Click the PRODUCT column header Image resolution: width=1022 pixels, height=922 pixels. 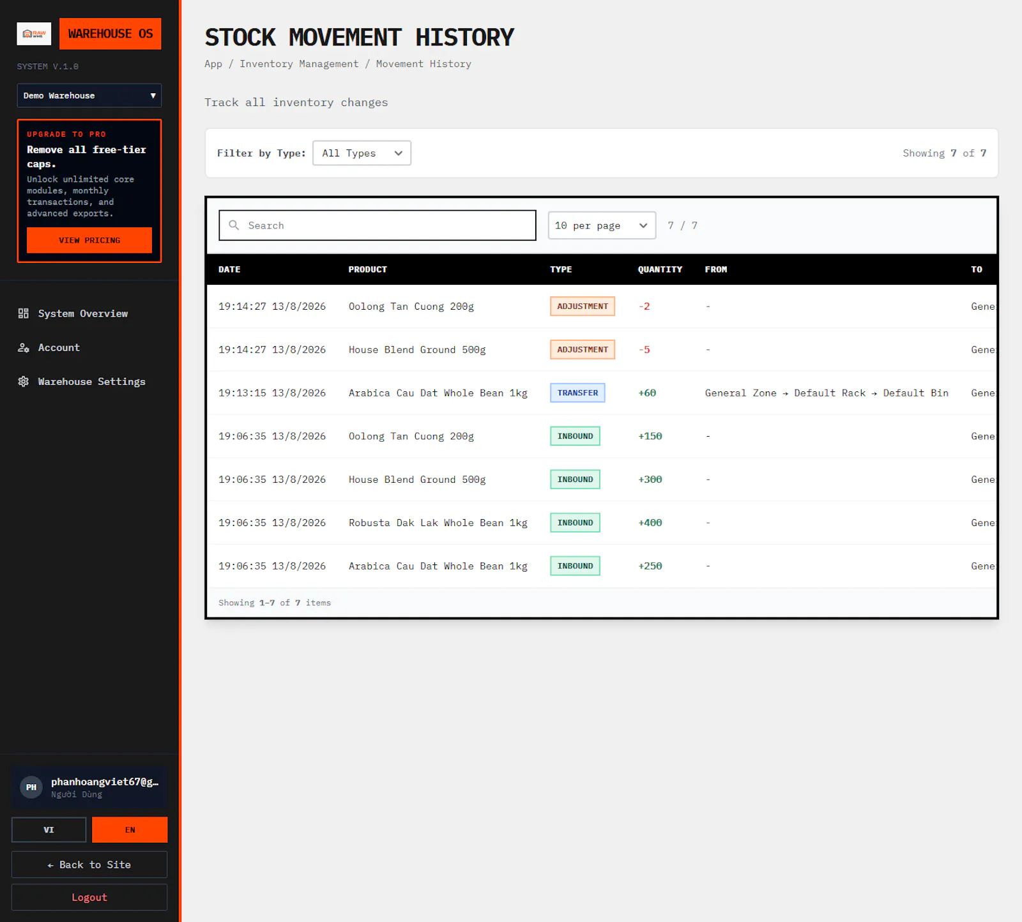[368, 269]
